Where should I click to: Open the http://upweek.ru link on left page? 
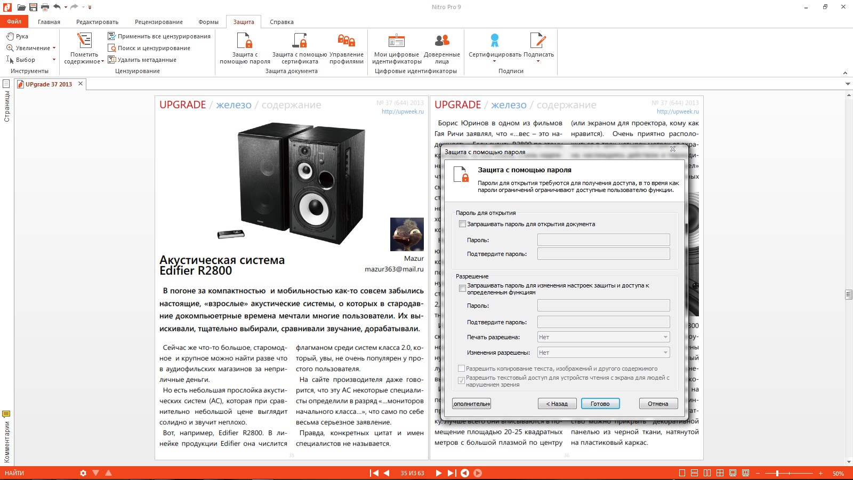click(403, 111)
